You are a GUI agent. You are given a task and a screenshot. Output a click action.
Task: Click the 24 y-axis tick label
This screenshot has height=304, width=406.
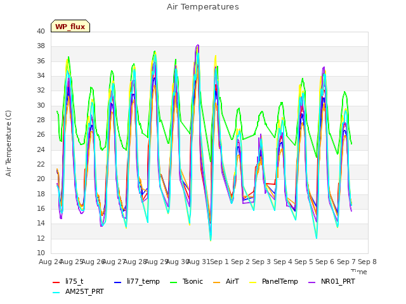click(x=41, y=149)
